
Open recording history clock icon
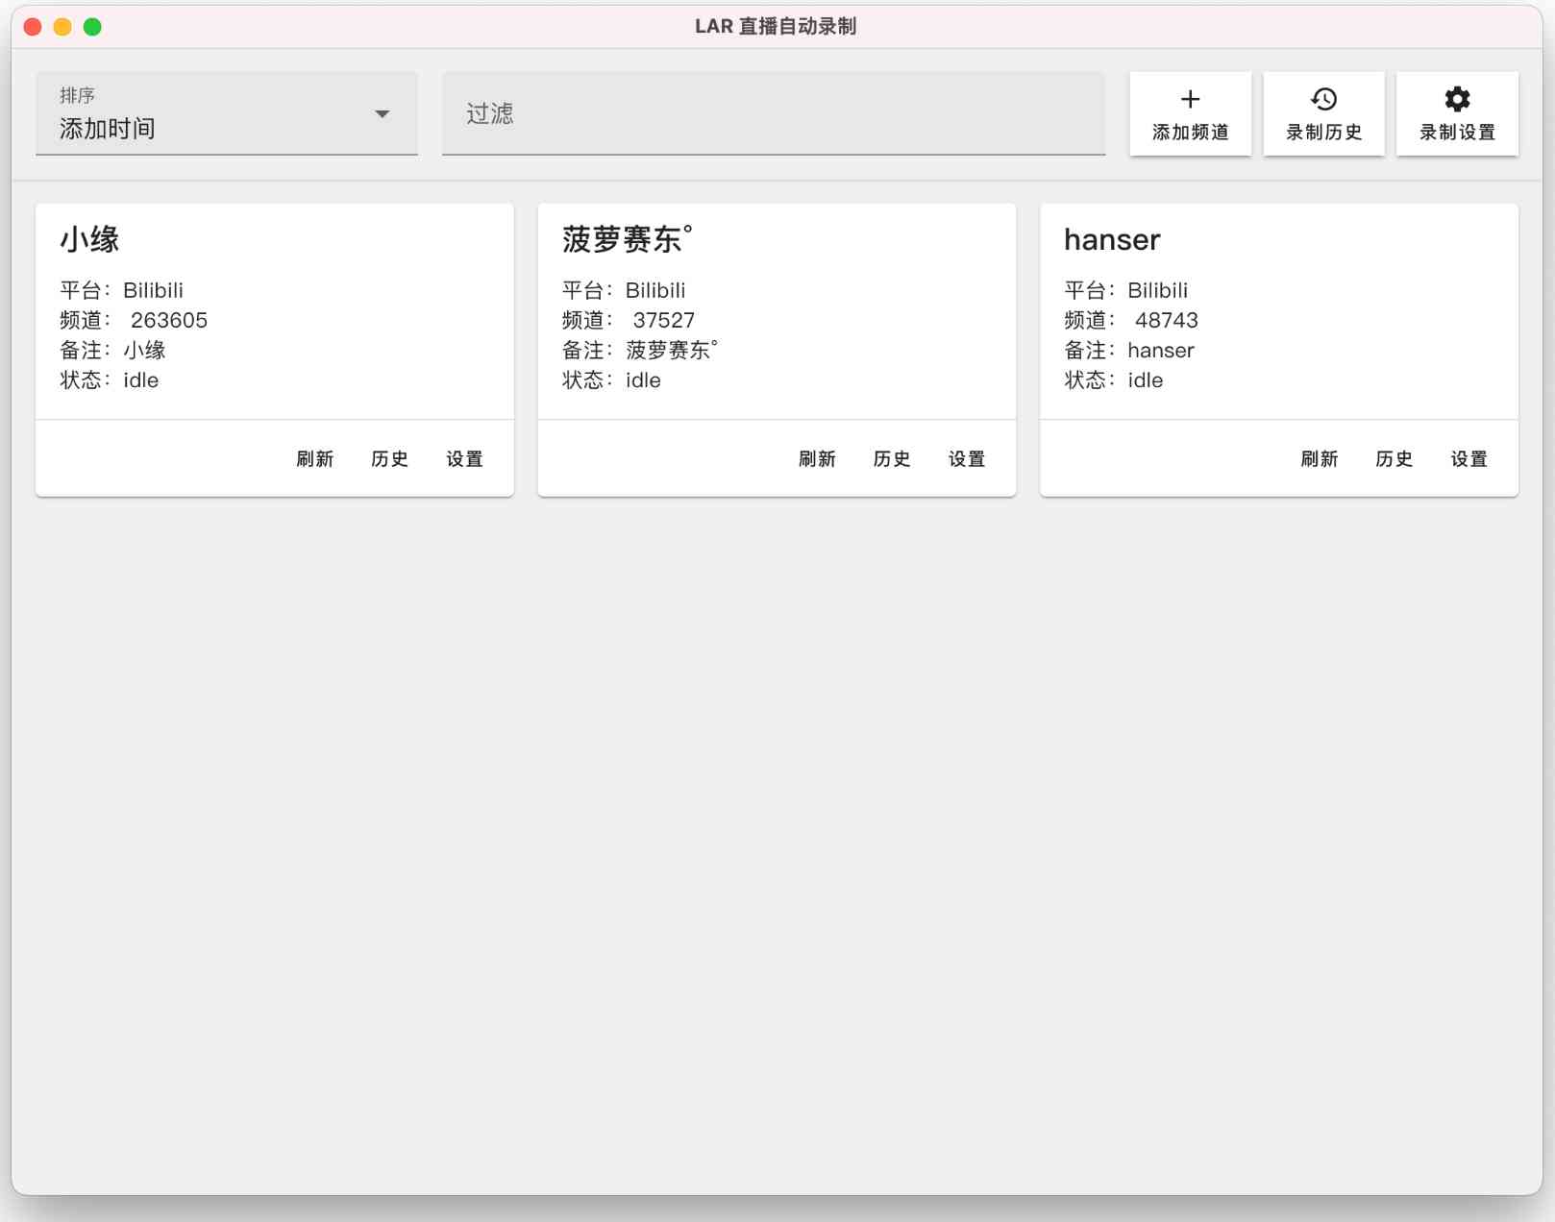pos(1323,100)
